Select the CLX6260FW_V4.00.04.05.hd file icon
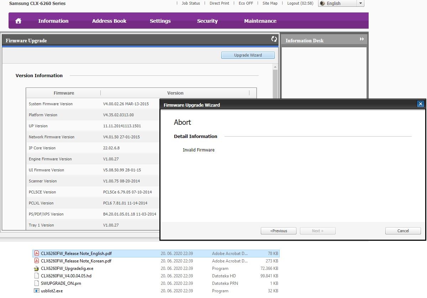The width and height of the screenshot is (427, 298). 36,276
